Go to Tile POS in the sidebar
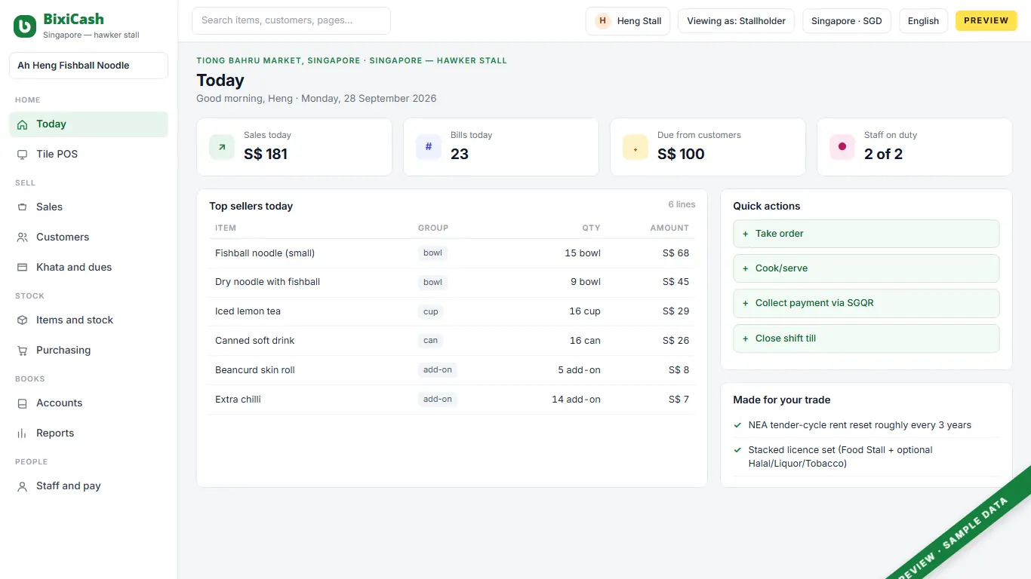 click(88, 155)
